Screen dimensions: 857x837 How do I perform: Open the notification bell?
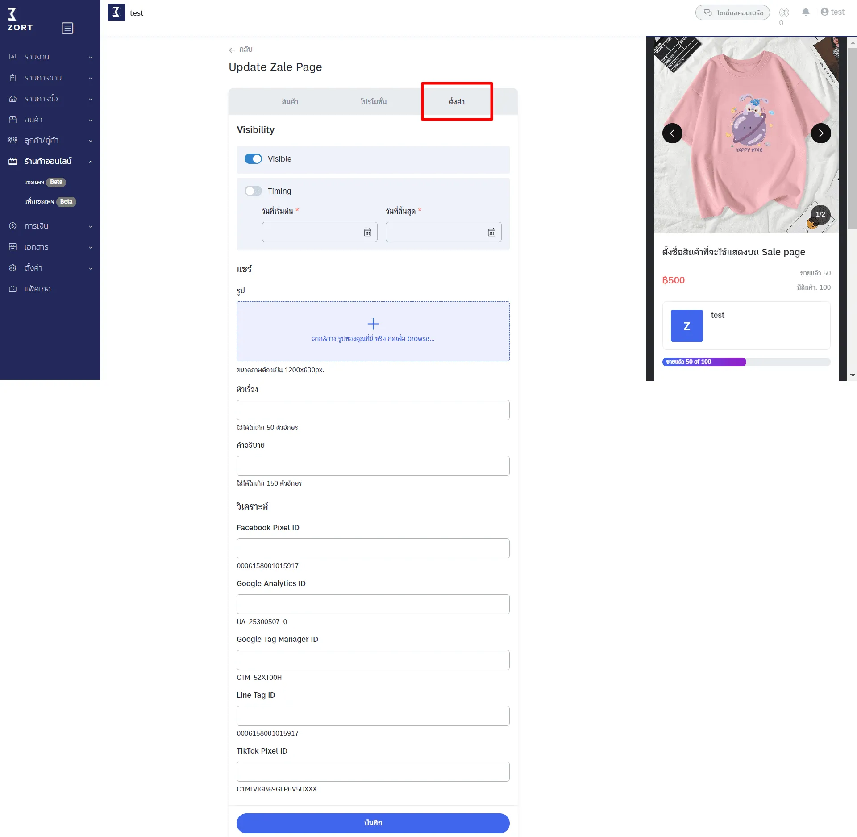click(805, 12)
